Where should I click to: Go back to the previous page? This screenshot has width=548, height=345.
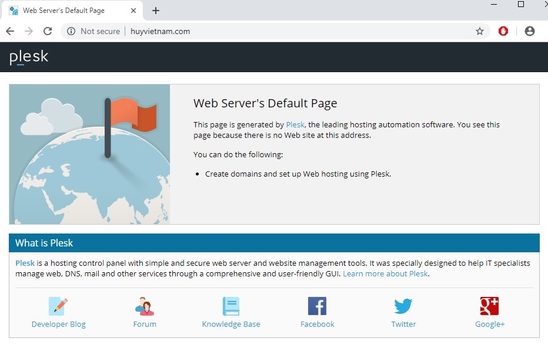tap(10, 31)
